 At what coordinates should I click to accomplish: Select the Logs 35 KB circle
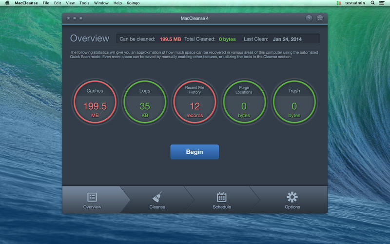point(145,102)
